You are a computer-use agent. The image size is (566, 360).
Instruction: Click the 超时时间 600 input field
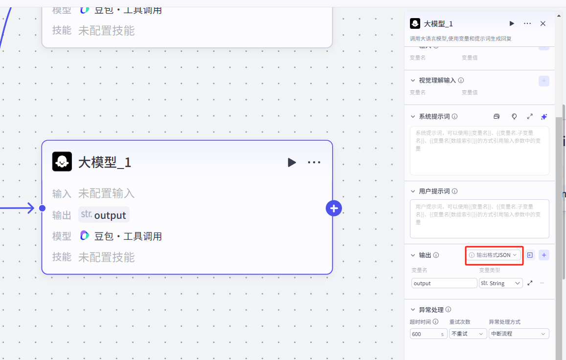[425, 334]
